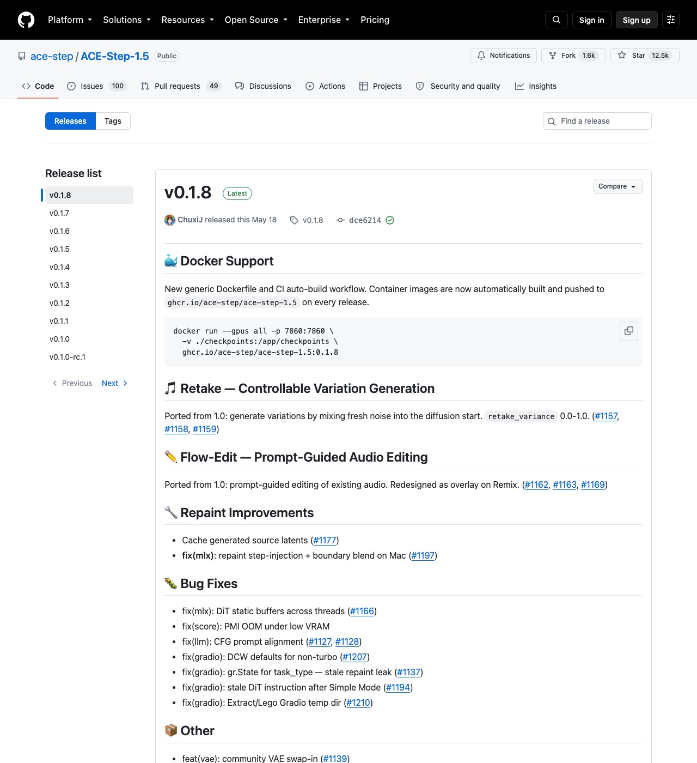Open pull request #1197
This screenshot has width=697, height=763.
(x=423, y=555)
